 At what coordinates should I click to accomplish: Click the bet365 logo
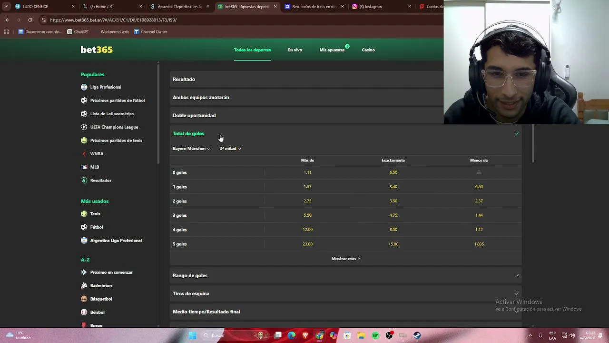coord(97,50)
